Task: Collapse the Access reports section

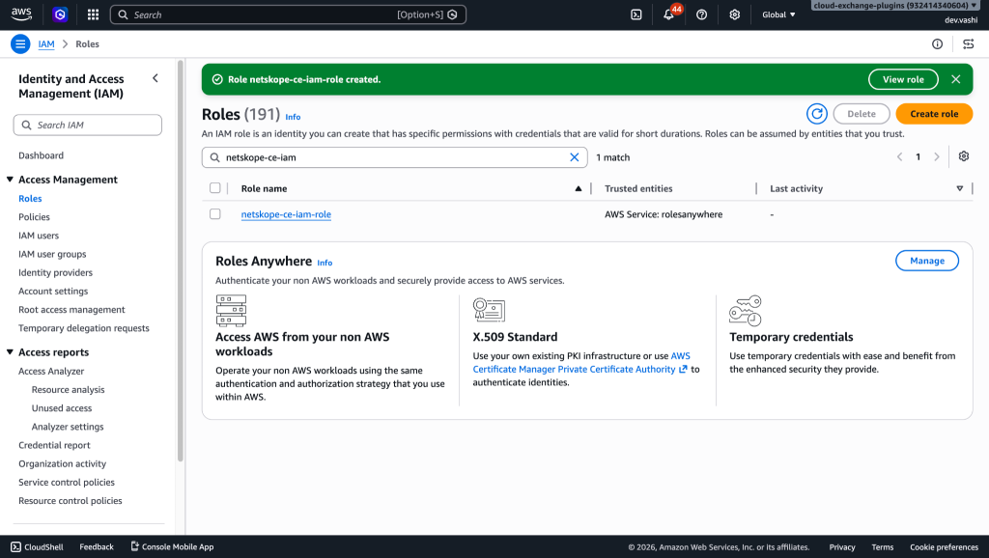Action: pos(10,352)
